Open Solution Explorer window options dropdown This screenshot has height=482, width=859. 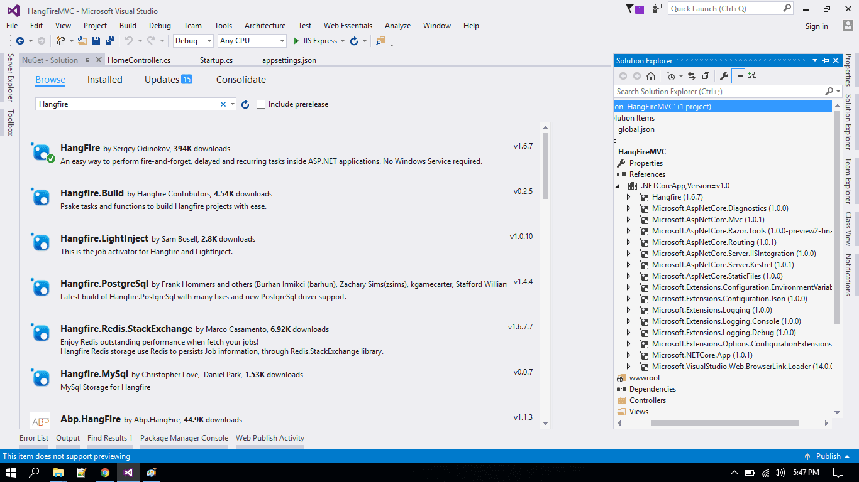tap(815, 60)
